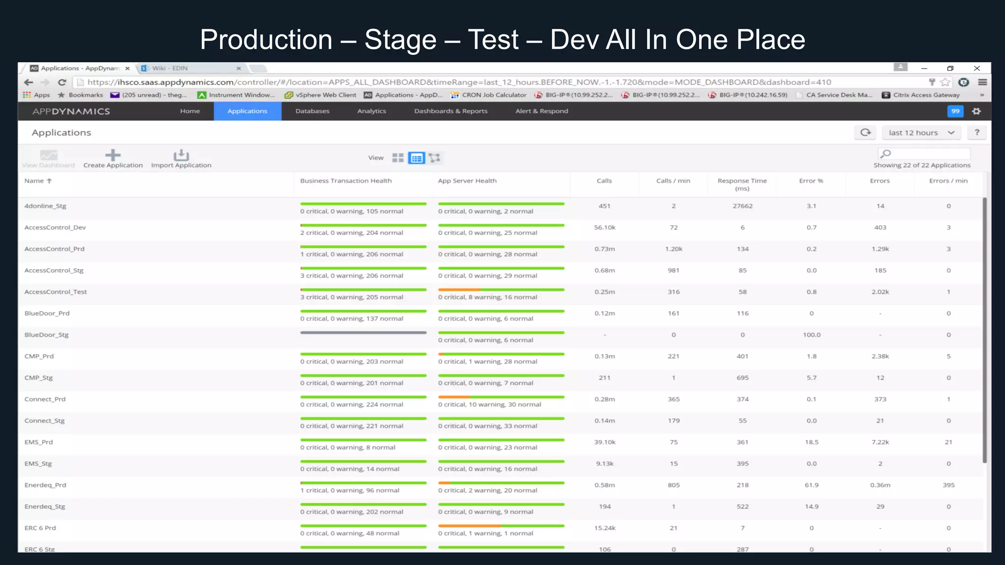Click the BlueDoor_Stg gray health bar

click(364, 333)
